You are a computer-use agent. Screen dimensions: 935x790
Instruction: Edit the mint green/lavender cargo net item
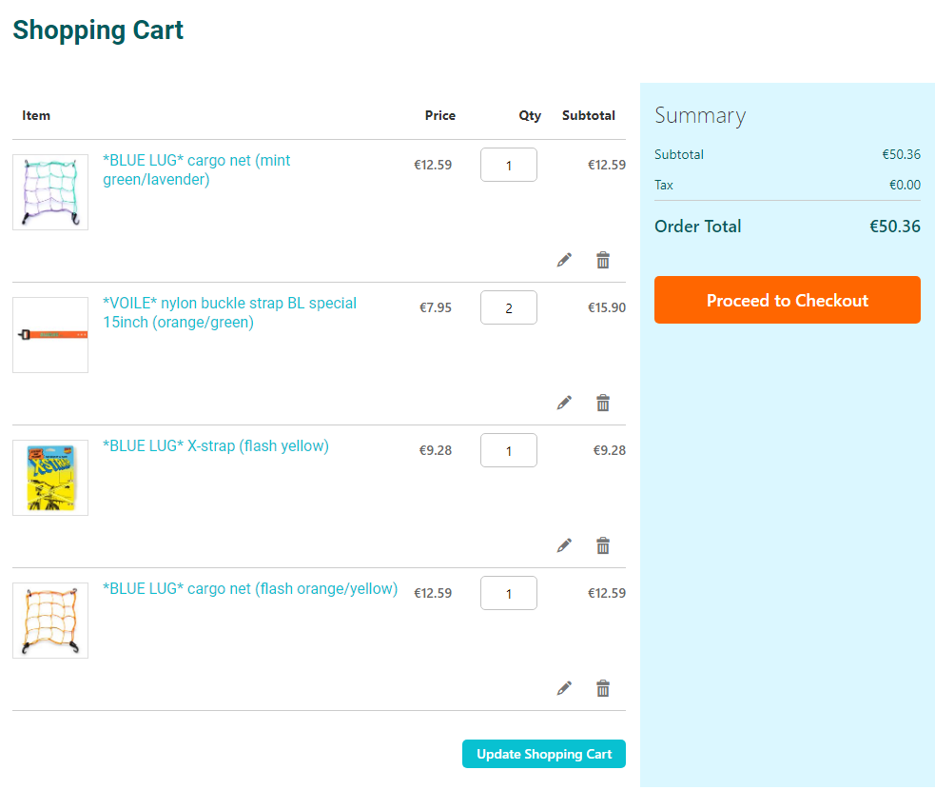click(564, 260)
